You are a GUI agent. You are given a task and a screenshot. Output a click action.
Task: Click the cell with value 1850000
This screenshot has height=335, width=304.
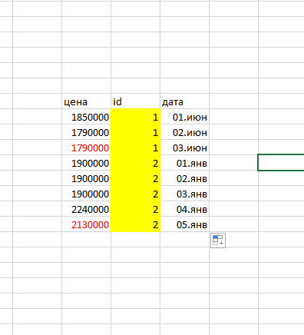pos(86,117)
